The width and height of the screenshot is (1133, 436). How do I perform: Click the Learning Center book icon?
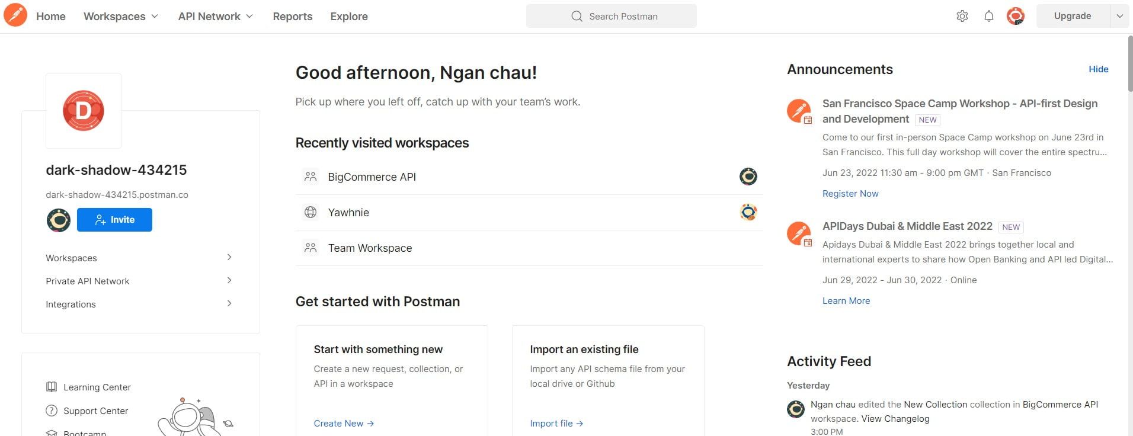(x=52, y=387)
